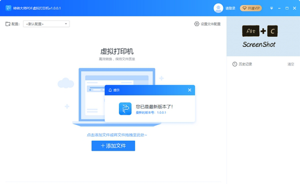Click the 历史记录 label
The image size is (300, 191).
[245, 64]
